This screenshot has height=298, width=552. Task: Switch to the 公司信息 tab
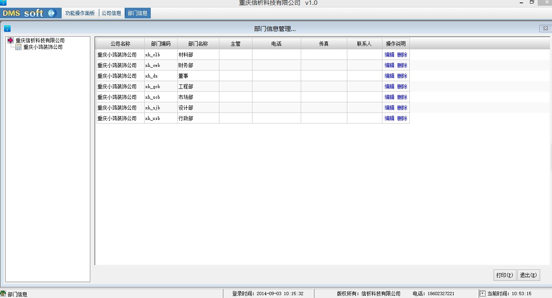point(111,13)
